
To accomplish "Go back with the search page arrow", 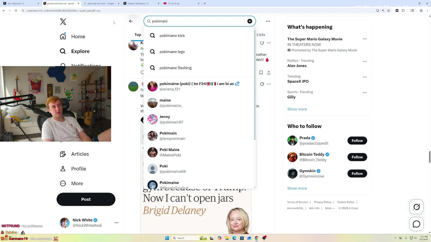I will pyautogui.click(x=131, y=21).
